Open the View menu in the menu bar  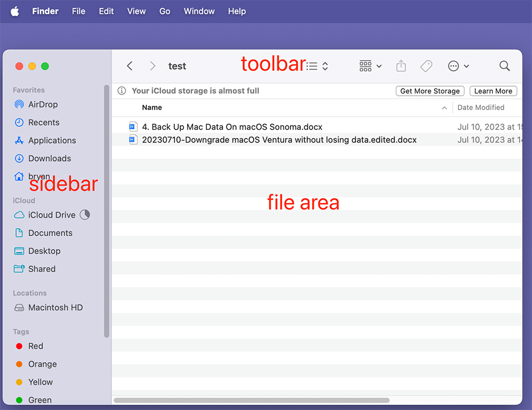point(136,11)
